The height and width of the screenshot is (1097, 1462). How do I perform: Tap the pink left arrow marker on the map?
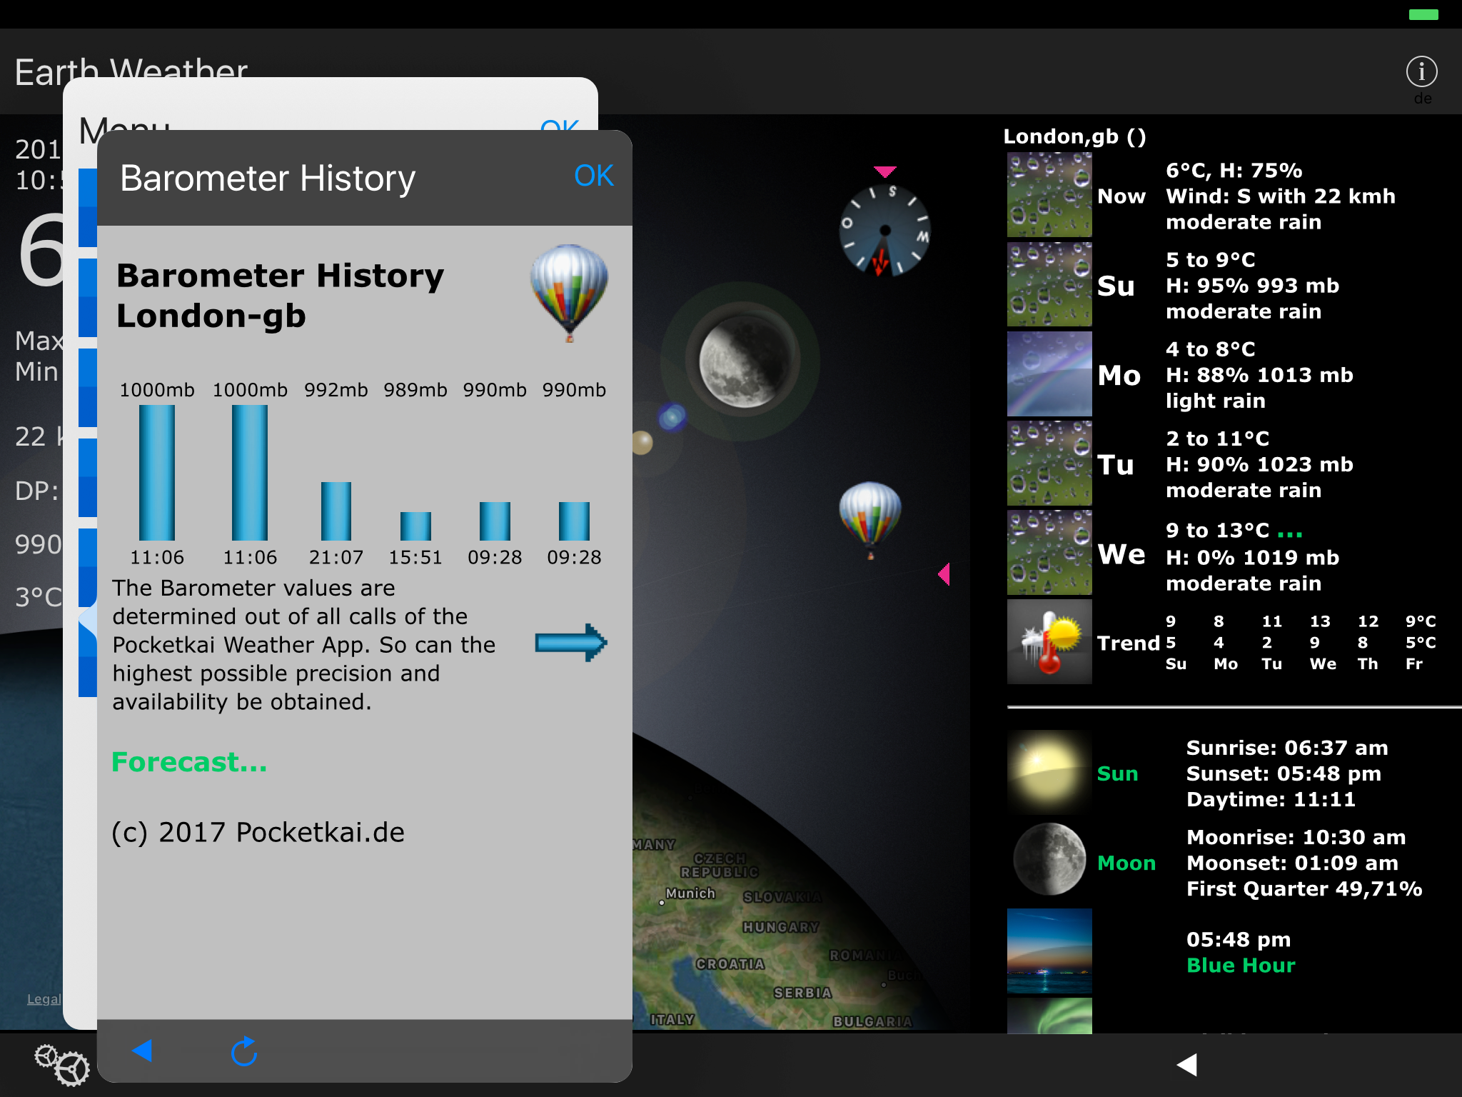[944, 574]
